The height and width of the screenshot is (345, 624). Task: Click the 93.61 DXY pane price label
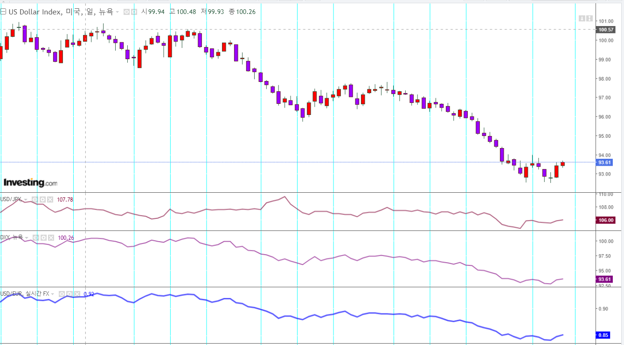pyautogui.click(x=604, y=279)
